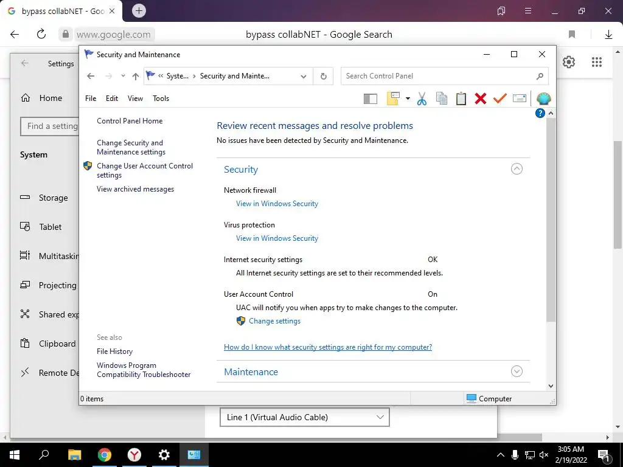Open Chrome from the taskbar
Image resolution: width=623 pixels, height=467 pixels.
(x=104, y=455)
